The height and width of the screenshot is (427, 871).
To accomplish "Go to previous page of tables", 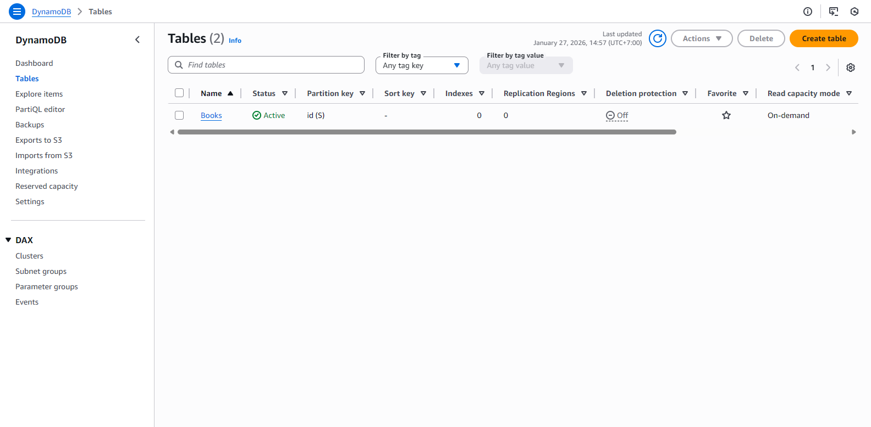I will 797,68.
